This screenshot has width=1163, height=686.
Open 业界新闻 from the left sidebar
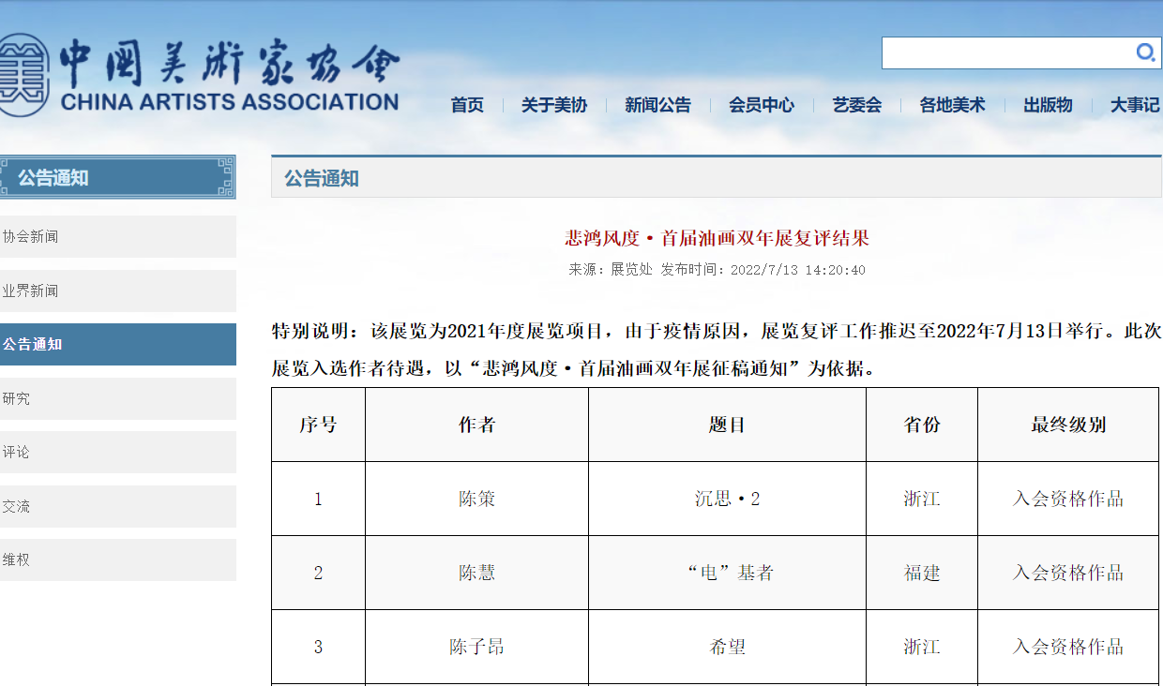click(117, 291)
